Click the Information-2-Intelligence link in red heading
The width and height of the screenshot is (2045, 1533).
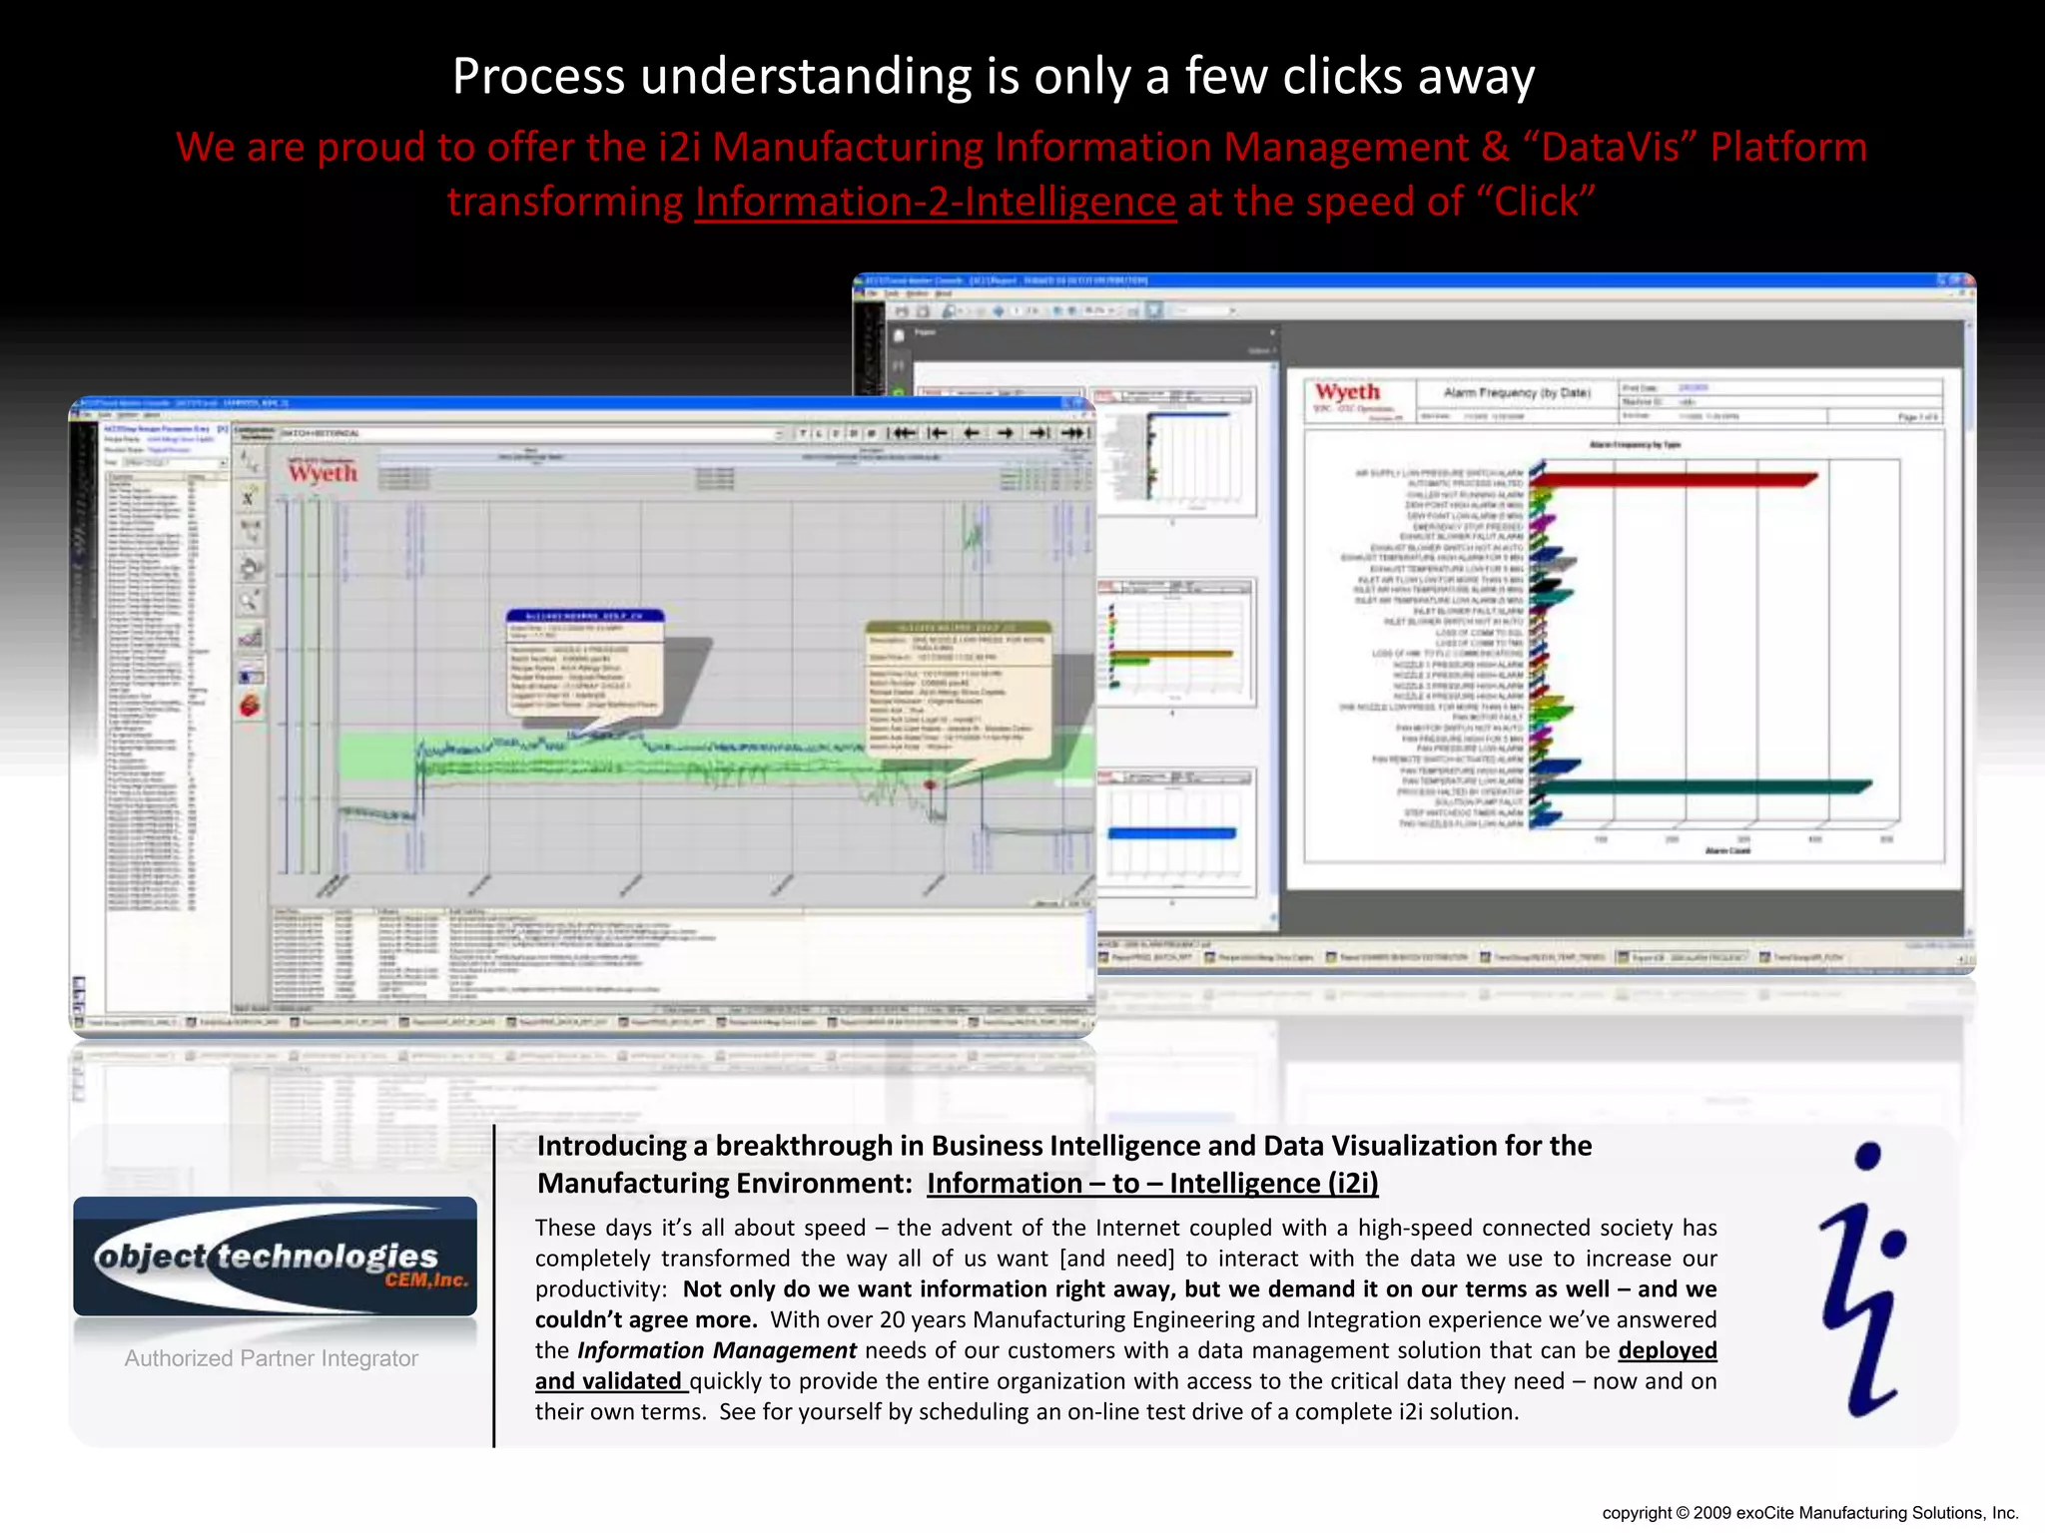click(x=936, y=203)
